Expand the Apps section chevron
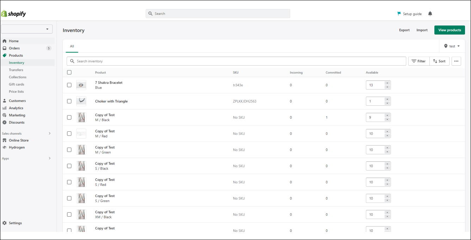The width and height of the screenshot is (471, 240). (x=49, y=158)
